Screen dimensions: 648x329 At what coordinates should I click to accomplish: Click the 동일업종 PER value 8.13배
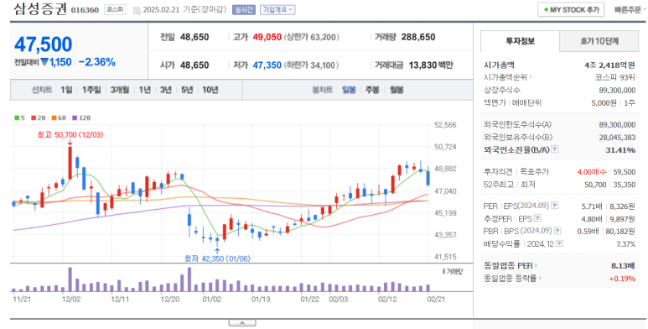[623, 266]
